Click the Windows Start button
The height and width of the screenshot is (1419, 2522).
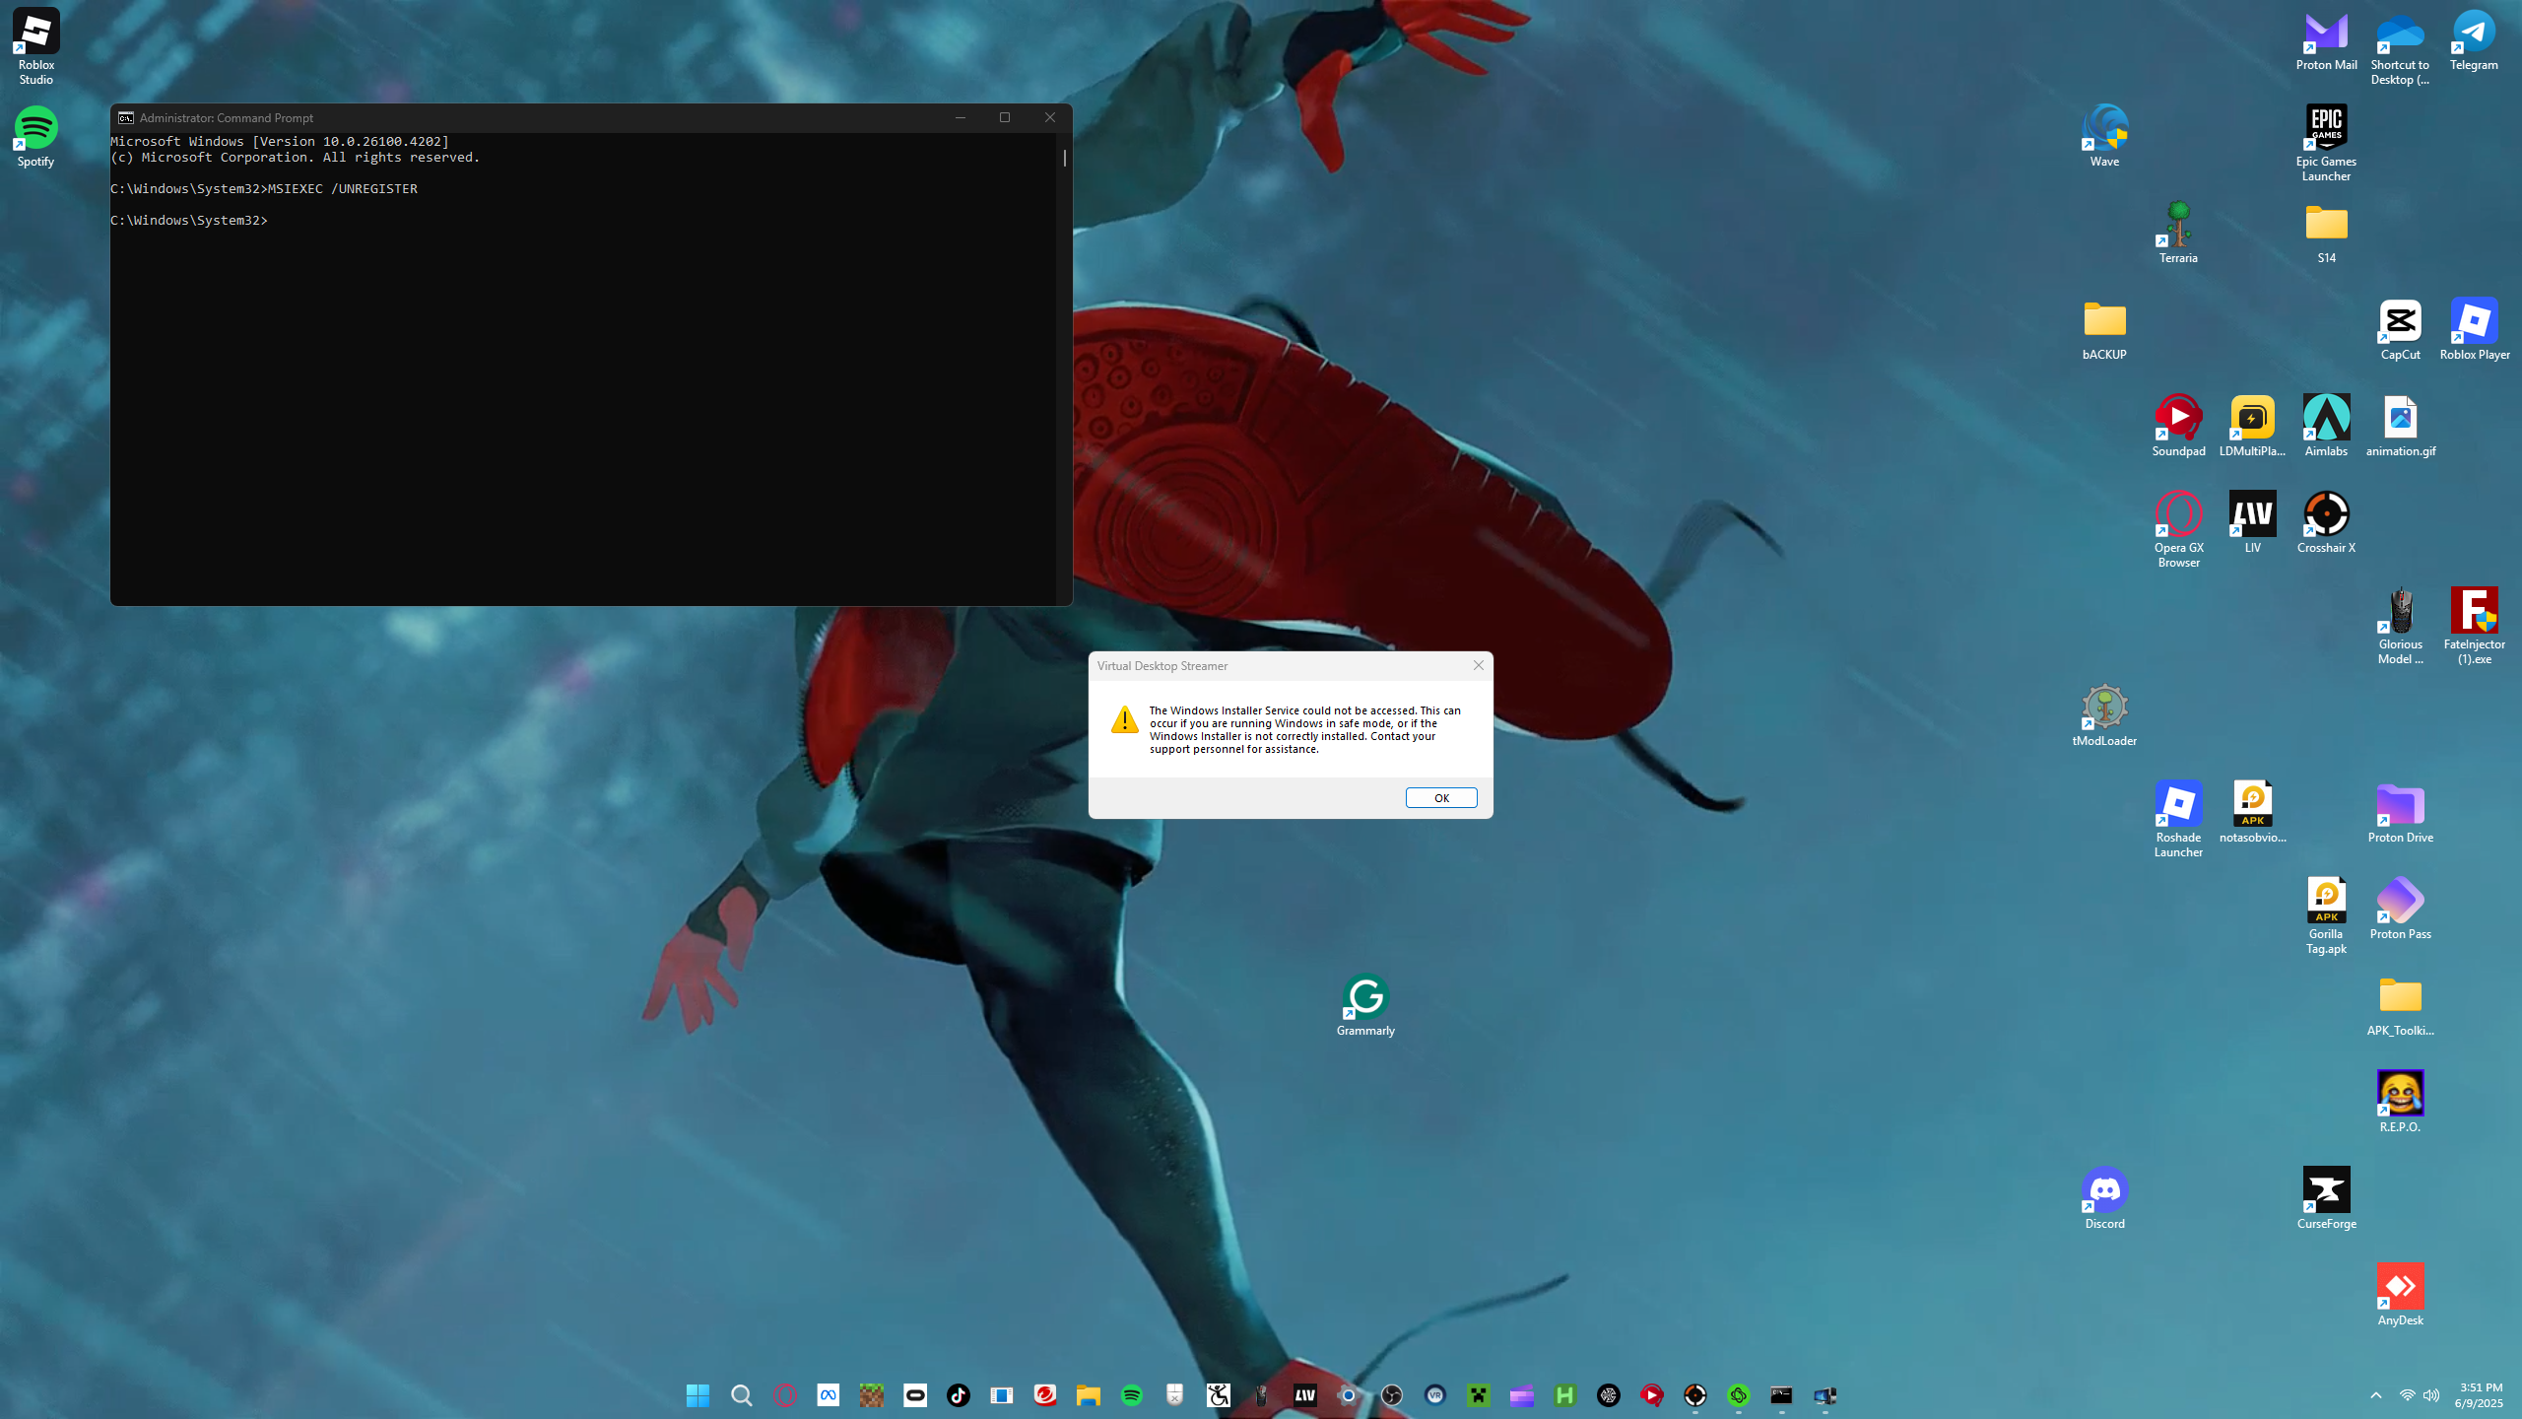[x=697, y=1395]
